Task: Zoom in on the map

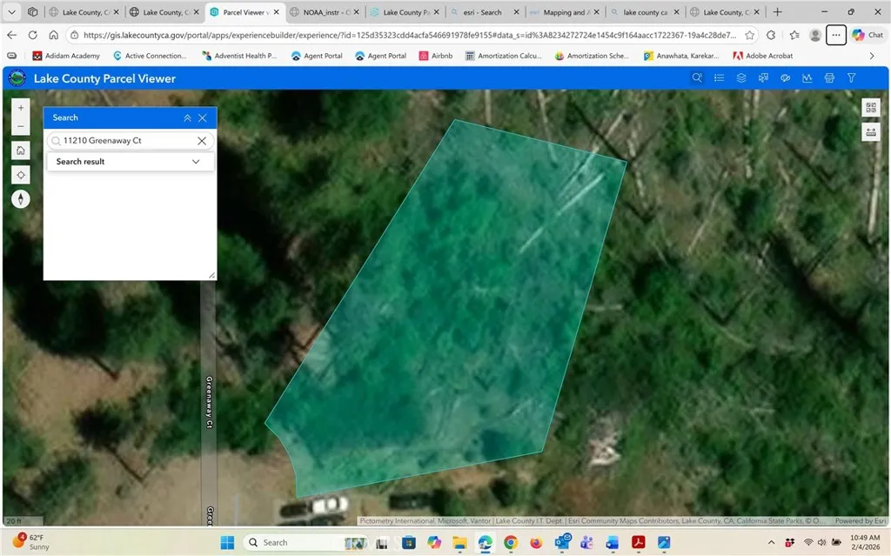Action: click(22, 108)
